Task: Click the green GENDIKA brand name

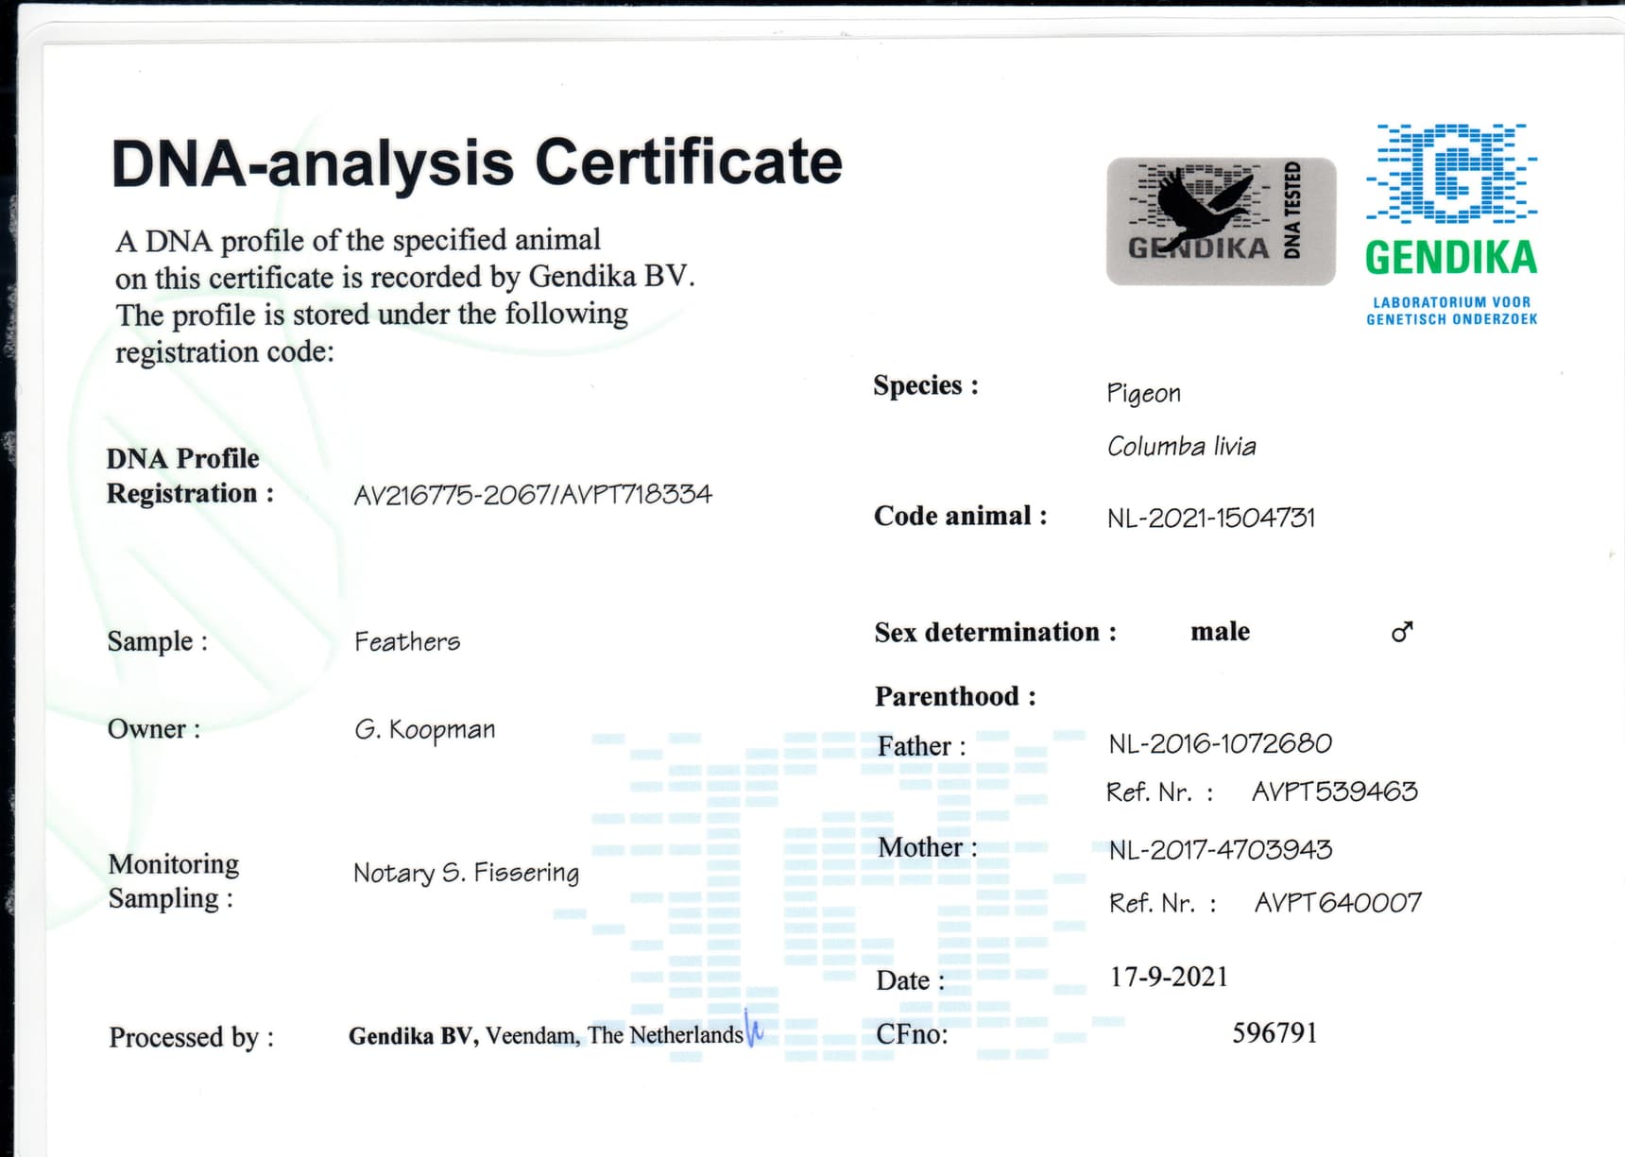Action: [1450, 258]
